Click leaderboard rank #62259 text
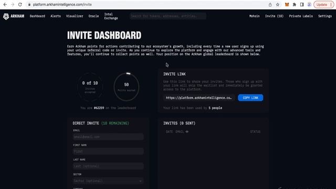 pos(99,108)
